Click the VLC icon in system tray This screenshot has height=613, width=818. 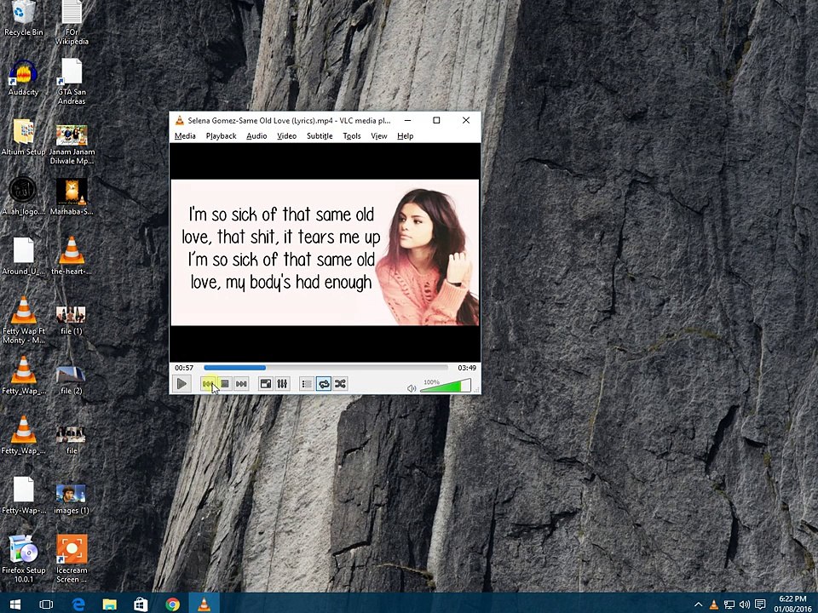(x=714, y=604)
